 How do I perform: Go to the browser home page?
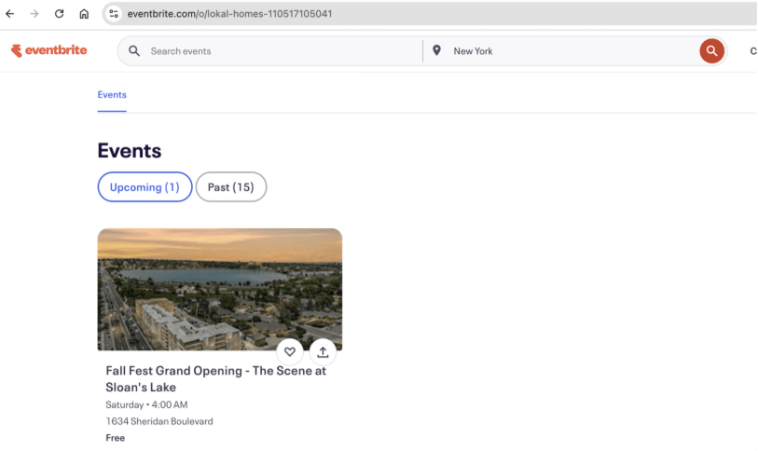click(x=84, y=14)
